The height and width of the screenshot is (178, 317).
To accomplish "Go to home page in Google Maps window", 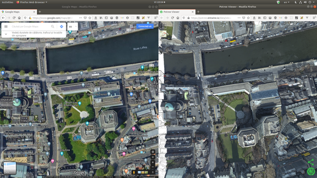I will (19, 18).
